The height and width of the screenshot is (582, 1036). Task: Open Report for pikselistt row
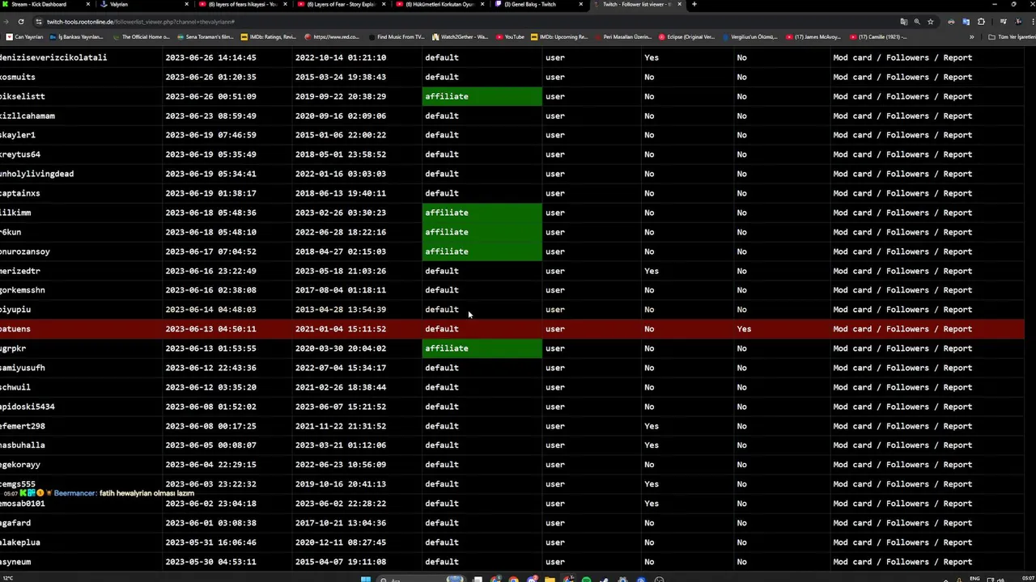[x=957, y=96]
